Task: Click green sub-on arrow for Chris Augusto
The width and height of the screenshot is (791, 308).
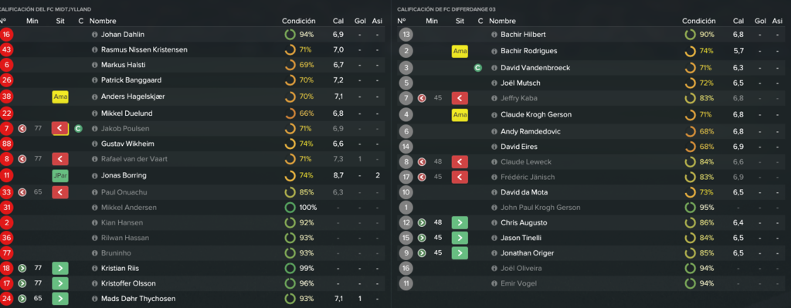Action: [460, 223]
